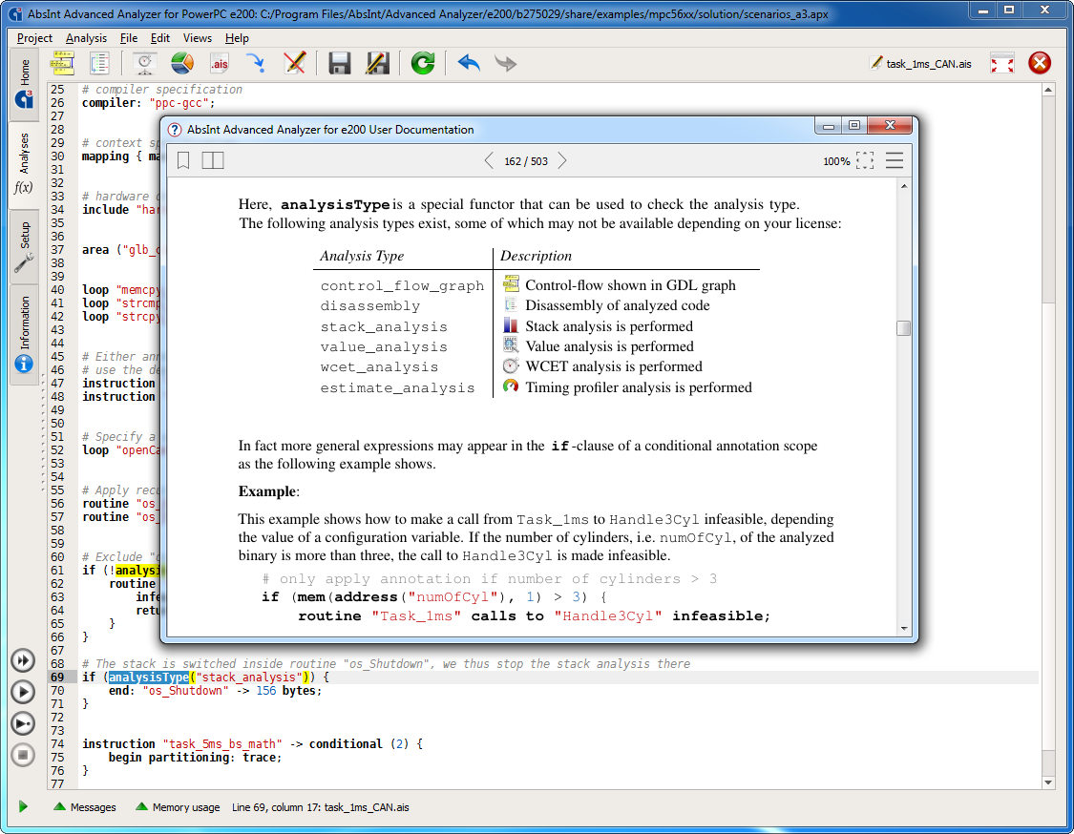Click the fast-forward run all button

click(23, 660)
